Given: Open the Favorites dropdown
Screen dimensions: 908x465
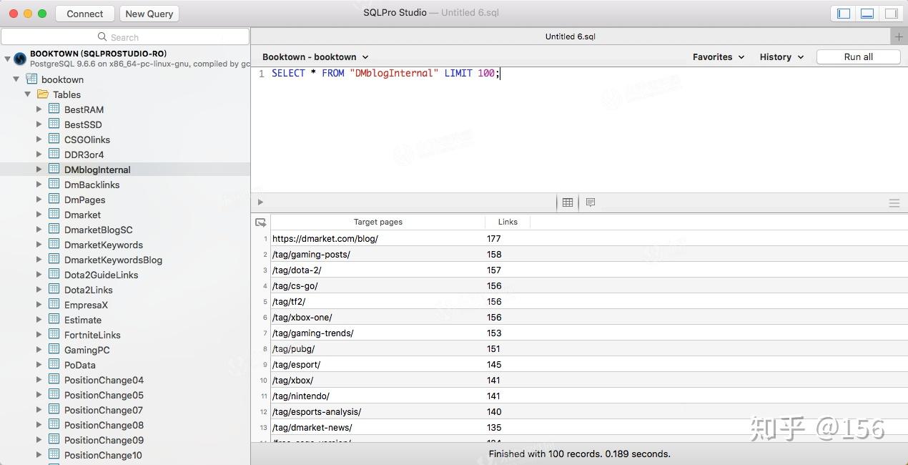Looking at the screenshot, I should 718,57.
